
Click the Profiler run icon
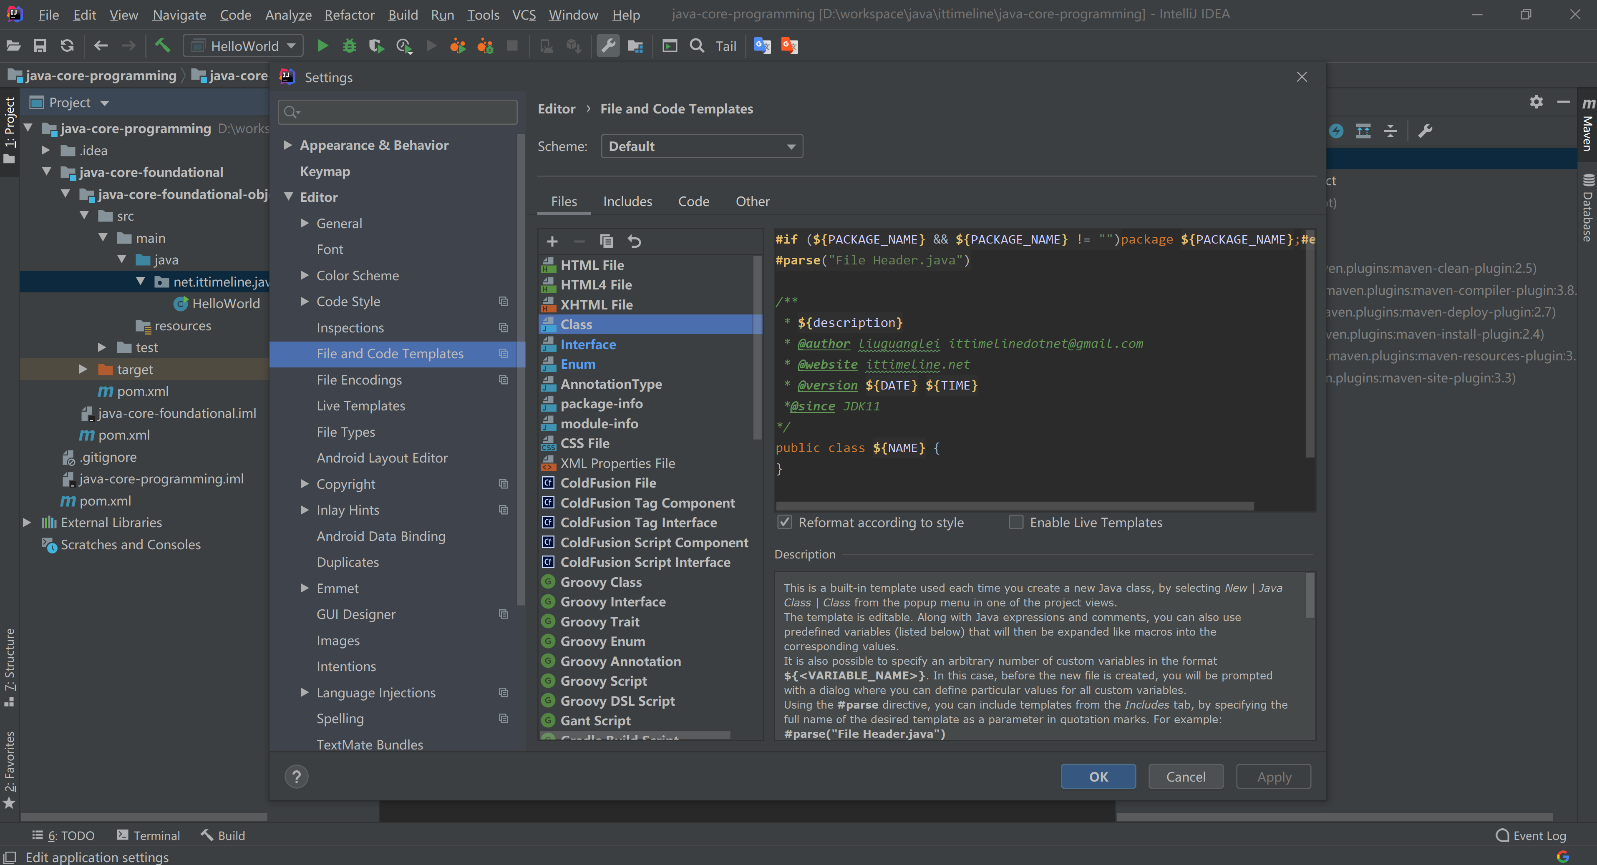[403, 46]
